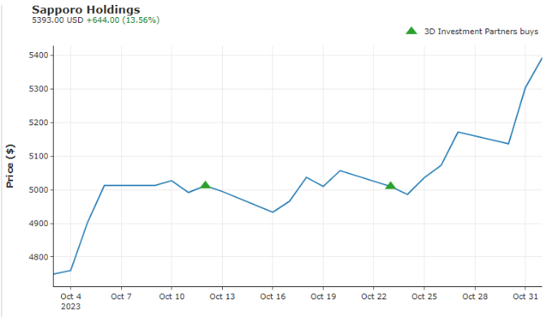Click the Sapporo Holdings chart title

pyautogui.click(x=85, y=9)
